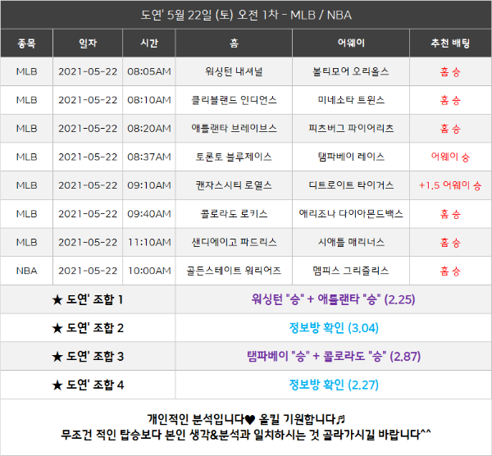Click the table title '도연' 5월 22일 (토) 오전 1차 - MLB / NBA'

pyautogui.click(x=246, y=15)
